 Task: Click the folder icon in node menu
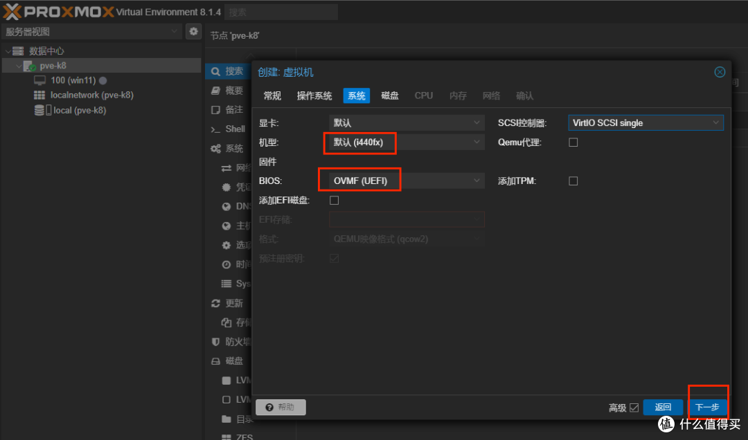click(226, 419)
